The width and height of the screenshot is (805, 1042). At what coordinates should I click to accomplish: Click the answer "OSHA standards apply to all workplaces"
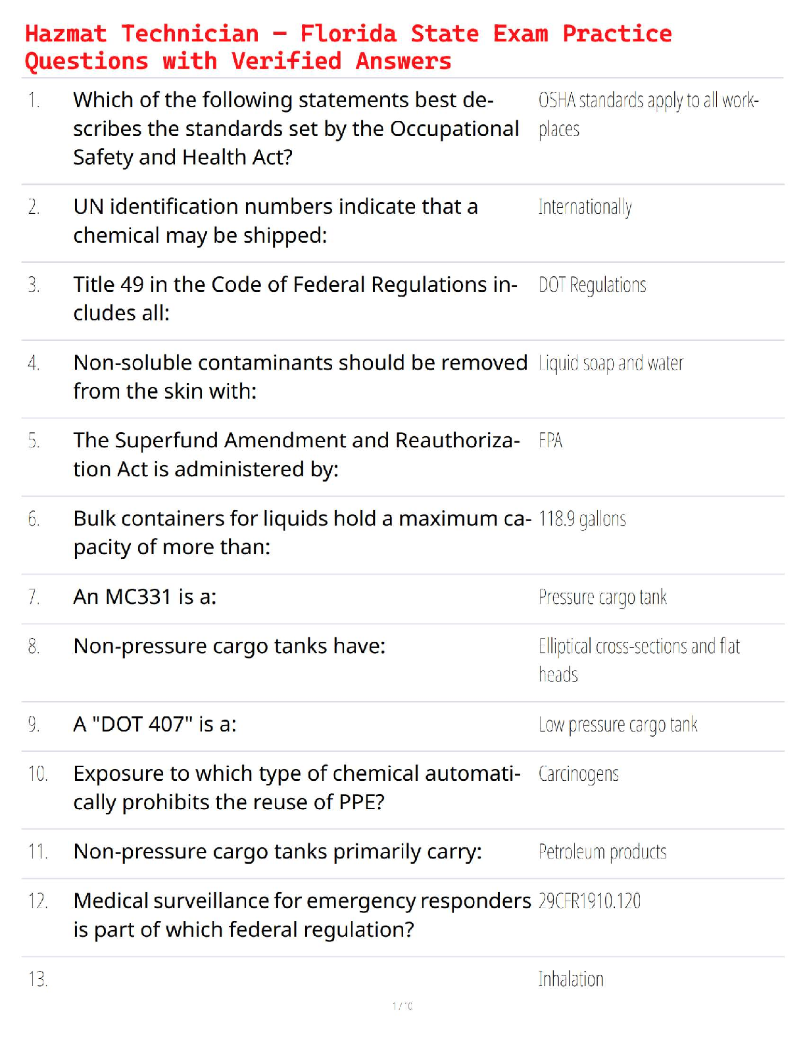click(x=648, y=114)
